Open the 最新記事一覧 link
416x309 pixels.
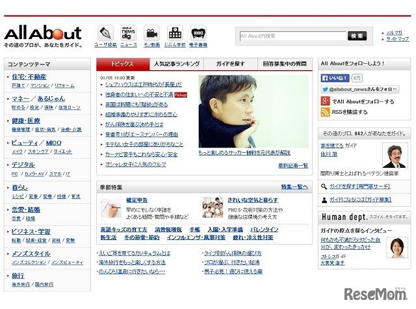click(x=293, y=166)
